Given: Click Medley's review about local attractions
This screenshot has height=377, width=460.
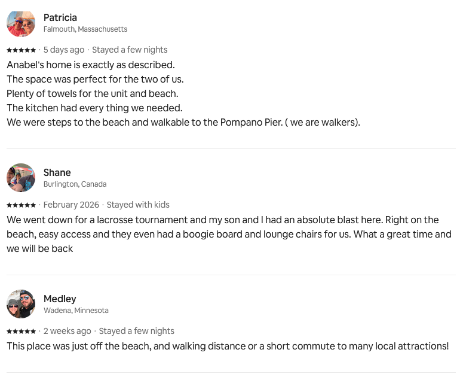Looking at the screenshot, I should (x=228, y=346).
